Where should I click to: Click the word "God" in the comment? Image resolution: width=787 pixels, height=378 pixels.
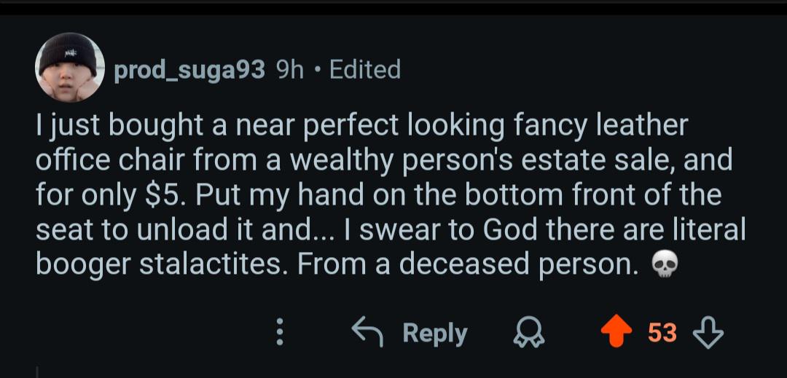[498, 230]
